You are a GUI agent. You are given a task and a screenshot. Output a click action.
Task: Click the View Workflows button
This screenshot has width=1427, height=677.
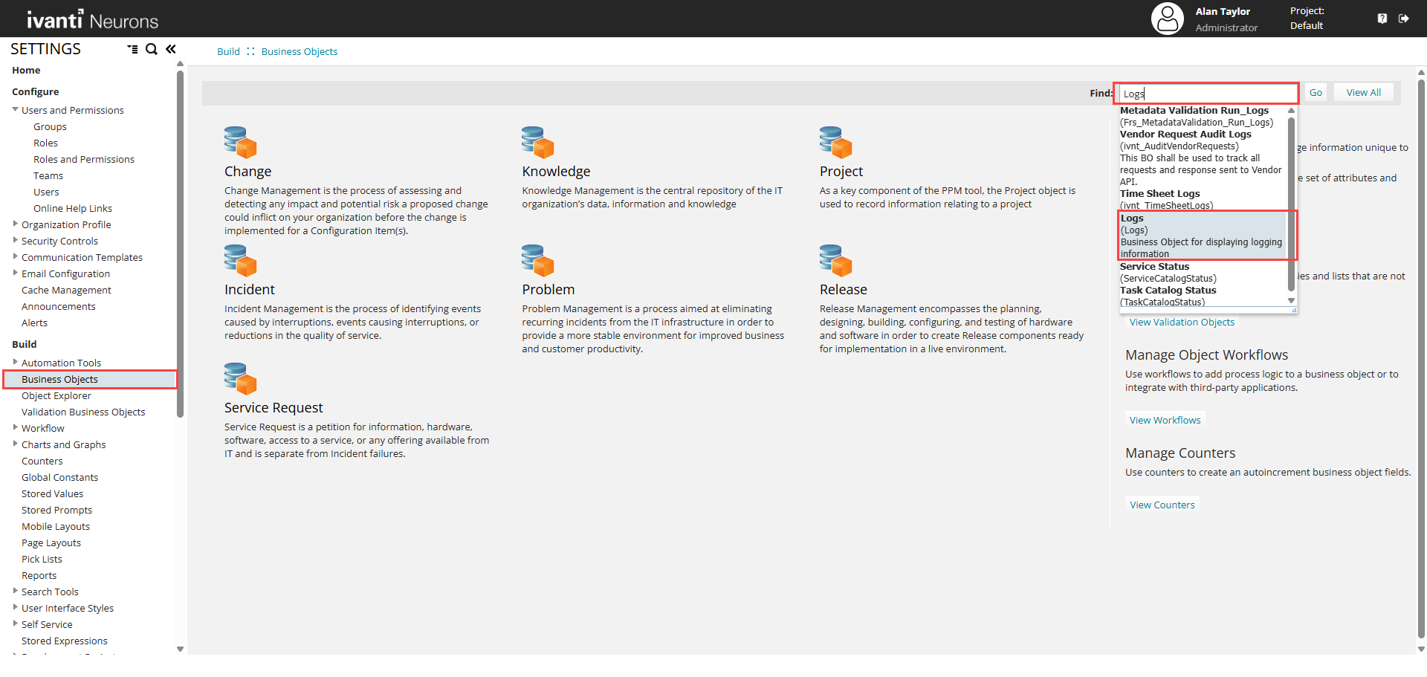coord(1165,420)
